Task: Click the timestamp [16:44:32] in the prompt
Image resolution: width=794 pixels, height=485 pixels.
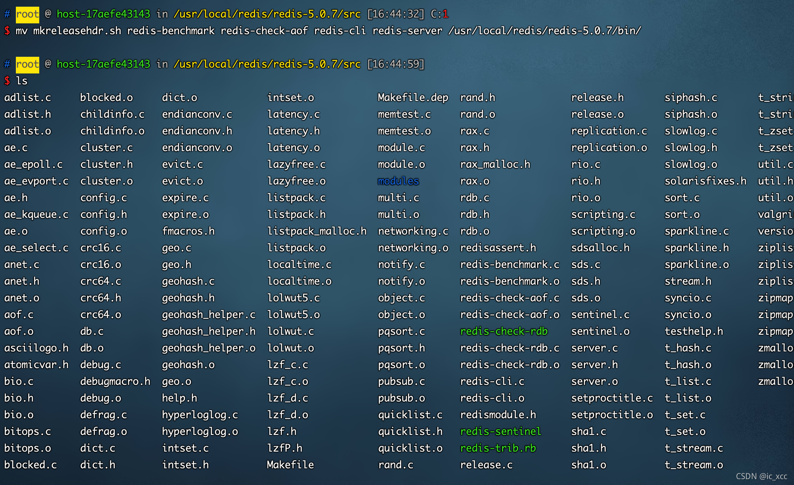Action: [x=395, y=14]
